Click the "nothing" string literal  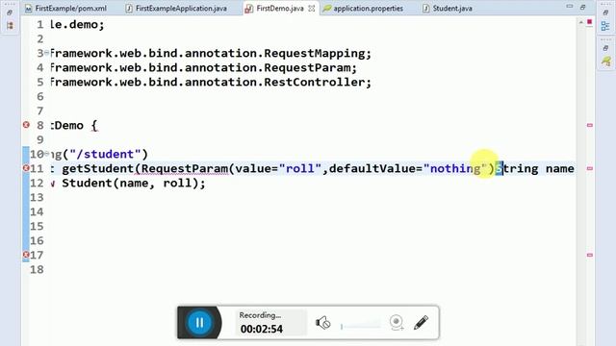(455, 169)
